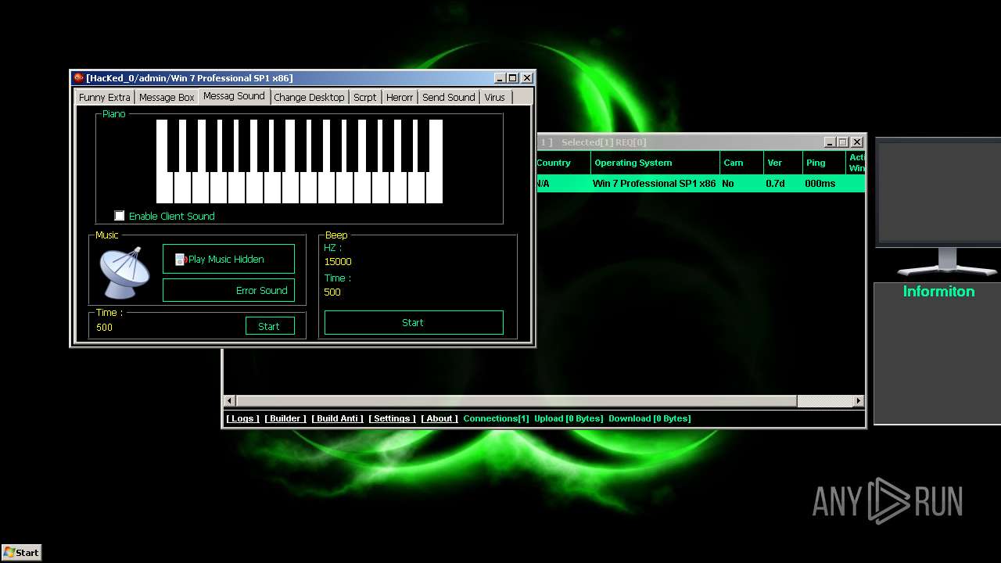Open the Builder link
This screenshot has width=1001, height=563.
click(x=285, y=418)
